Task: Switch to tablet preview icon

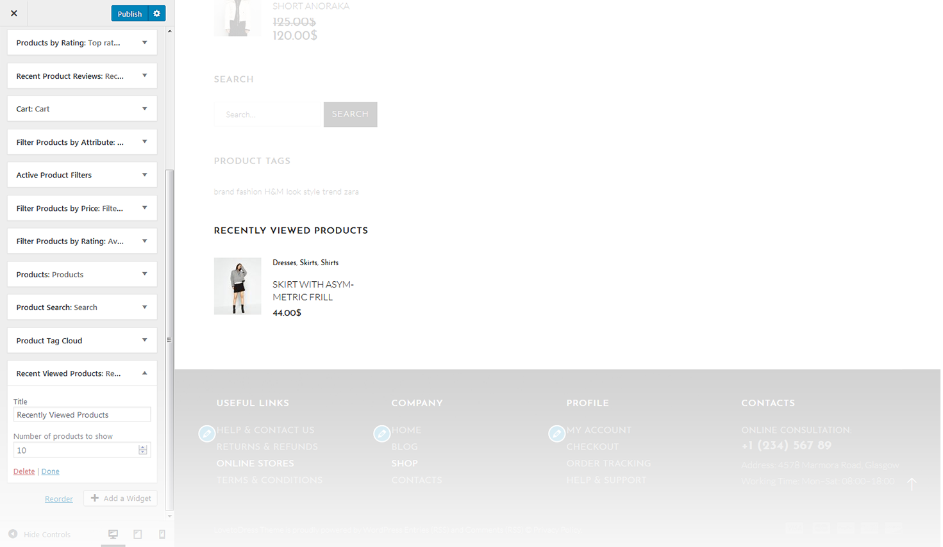Action: pyautogui.click(x=138, y=534)
